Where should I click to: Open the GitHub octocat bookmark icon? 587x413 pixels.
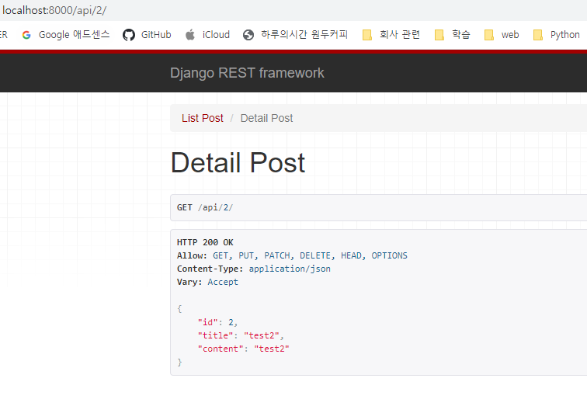pos(129,35)
